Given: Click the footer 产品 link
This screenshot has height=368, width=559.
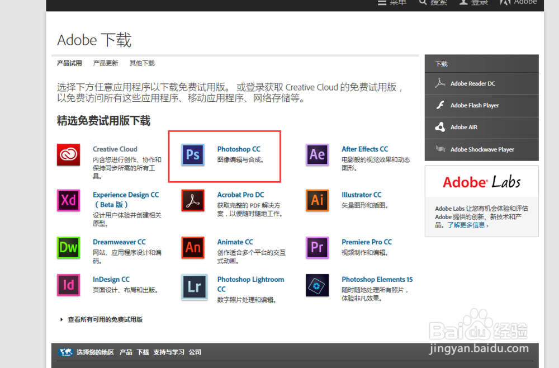Looking at the screenshot, I should tap(126, 352).
